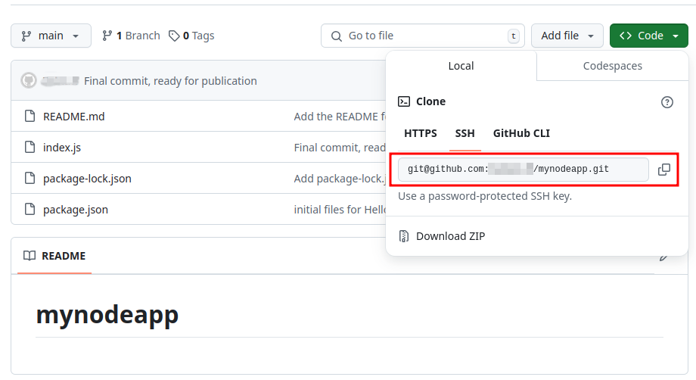Toggle the green Code dropdown button
The height and width of the screenshot is (380, 696).
pyautogui.click(x=648, y=36)
